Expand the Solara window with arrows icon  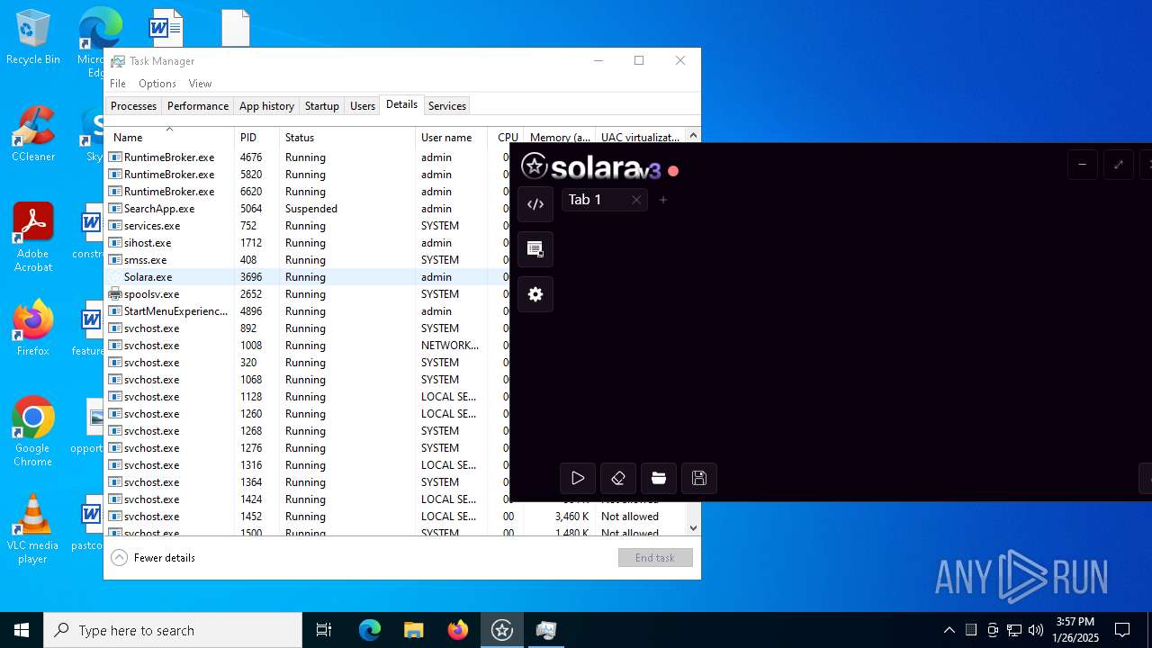click(1119, 165)
